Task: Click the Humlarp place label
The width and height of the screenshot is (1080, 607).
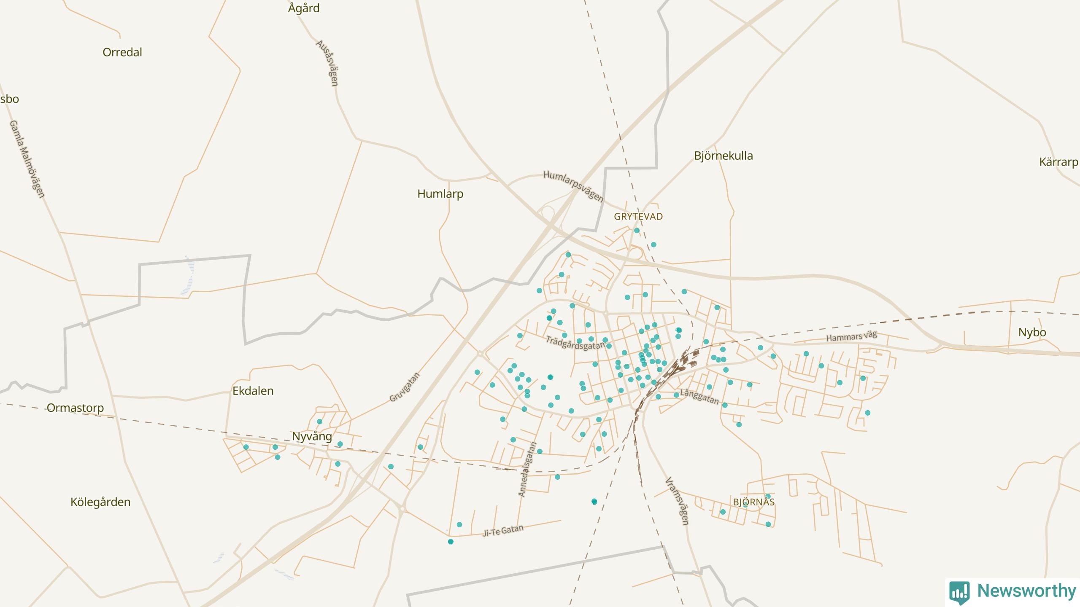Action: (x=440, y=194)
